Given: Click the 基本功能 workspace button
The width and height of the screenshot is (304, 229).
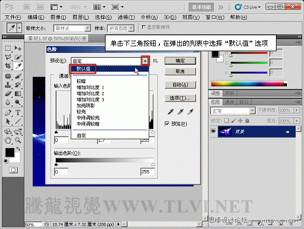Looking at the screenshot, I should (201, 7).
